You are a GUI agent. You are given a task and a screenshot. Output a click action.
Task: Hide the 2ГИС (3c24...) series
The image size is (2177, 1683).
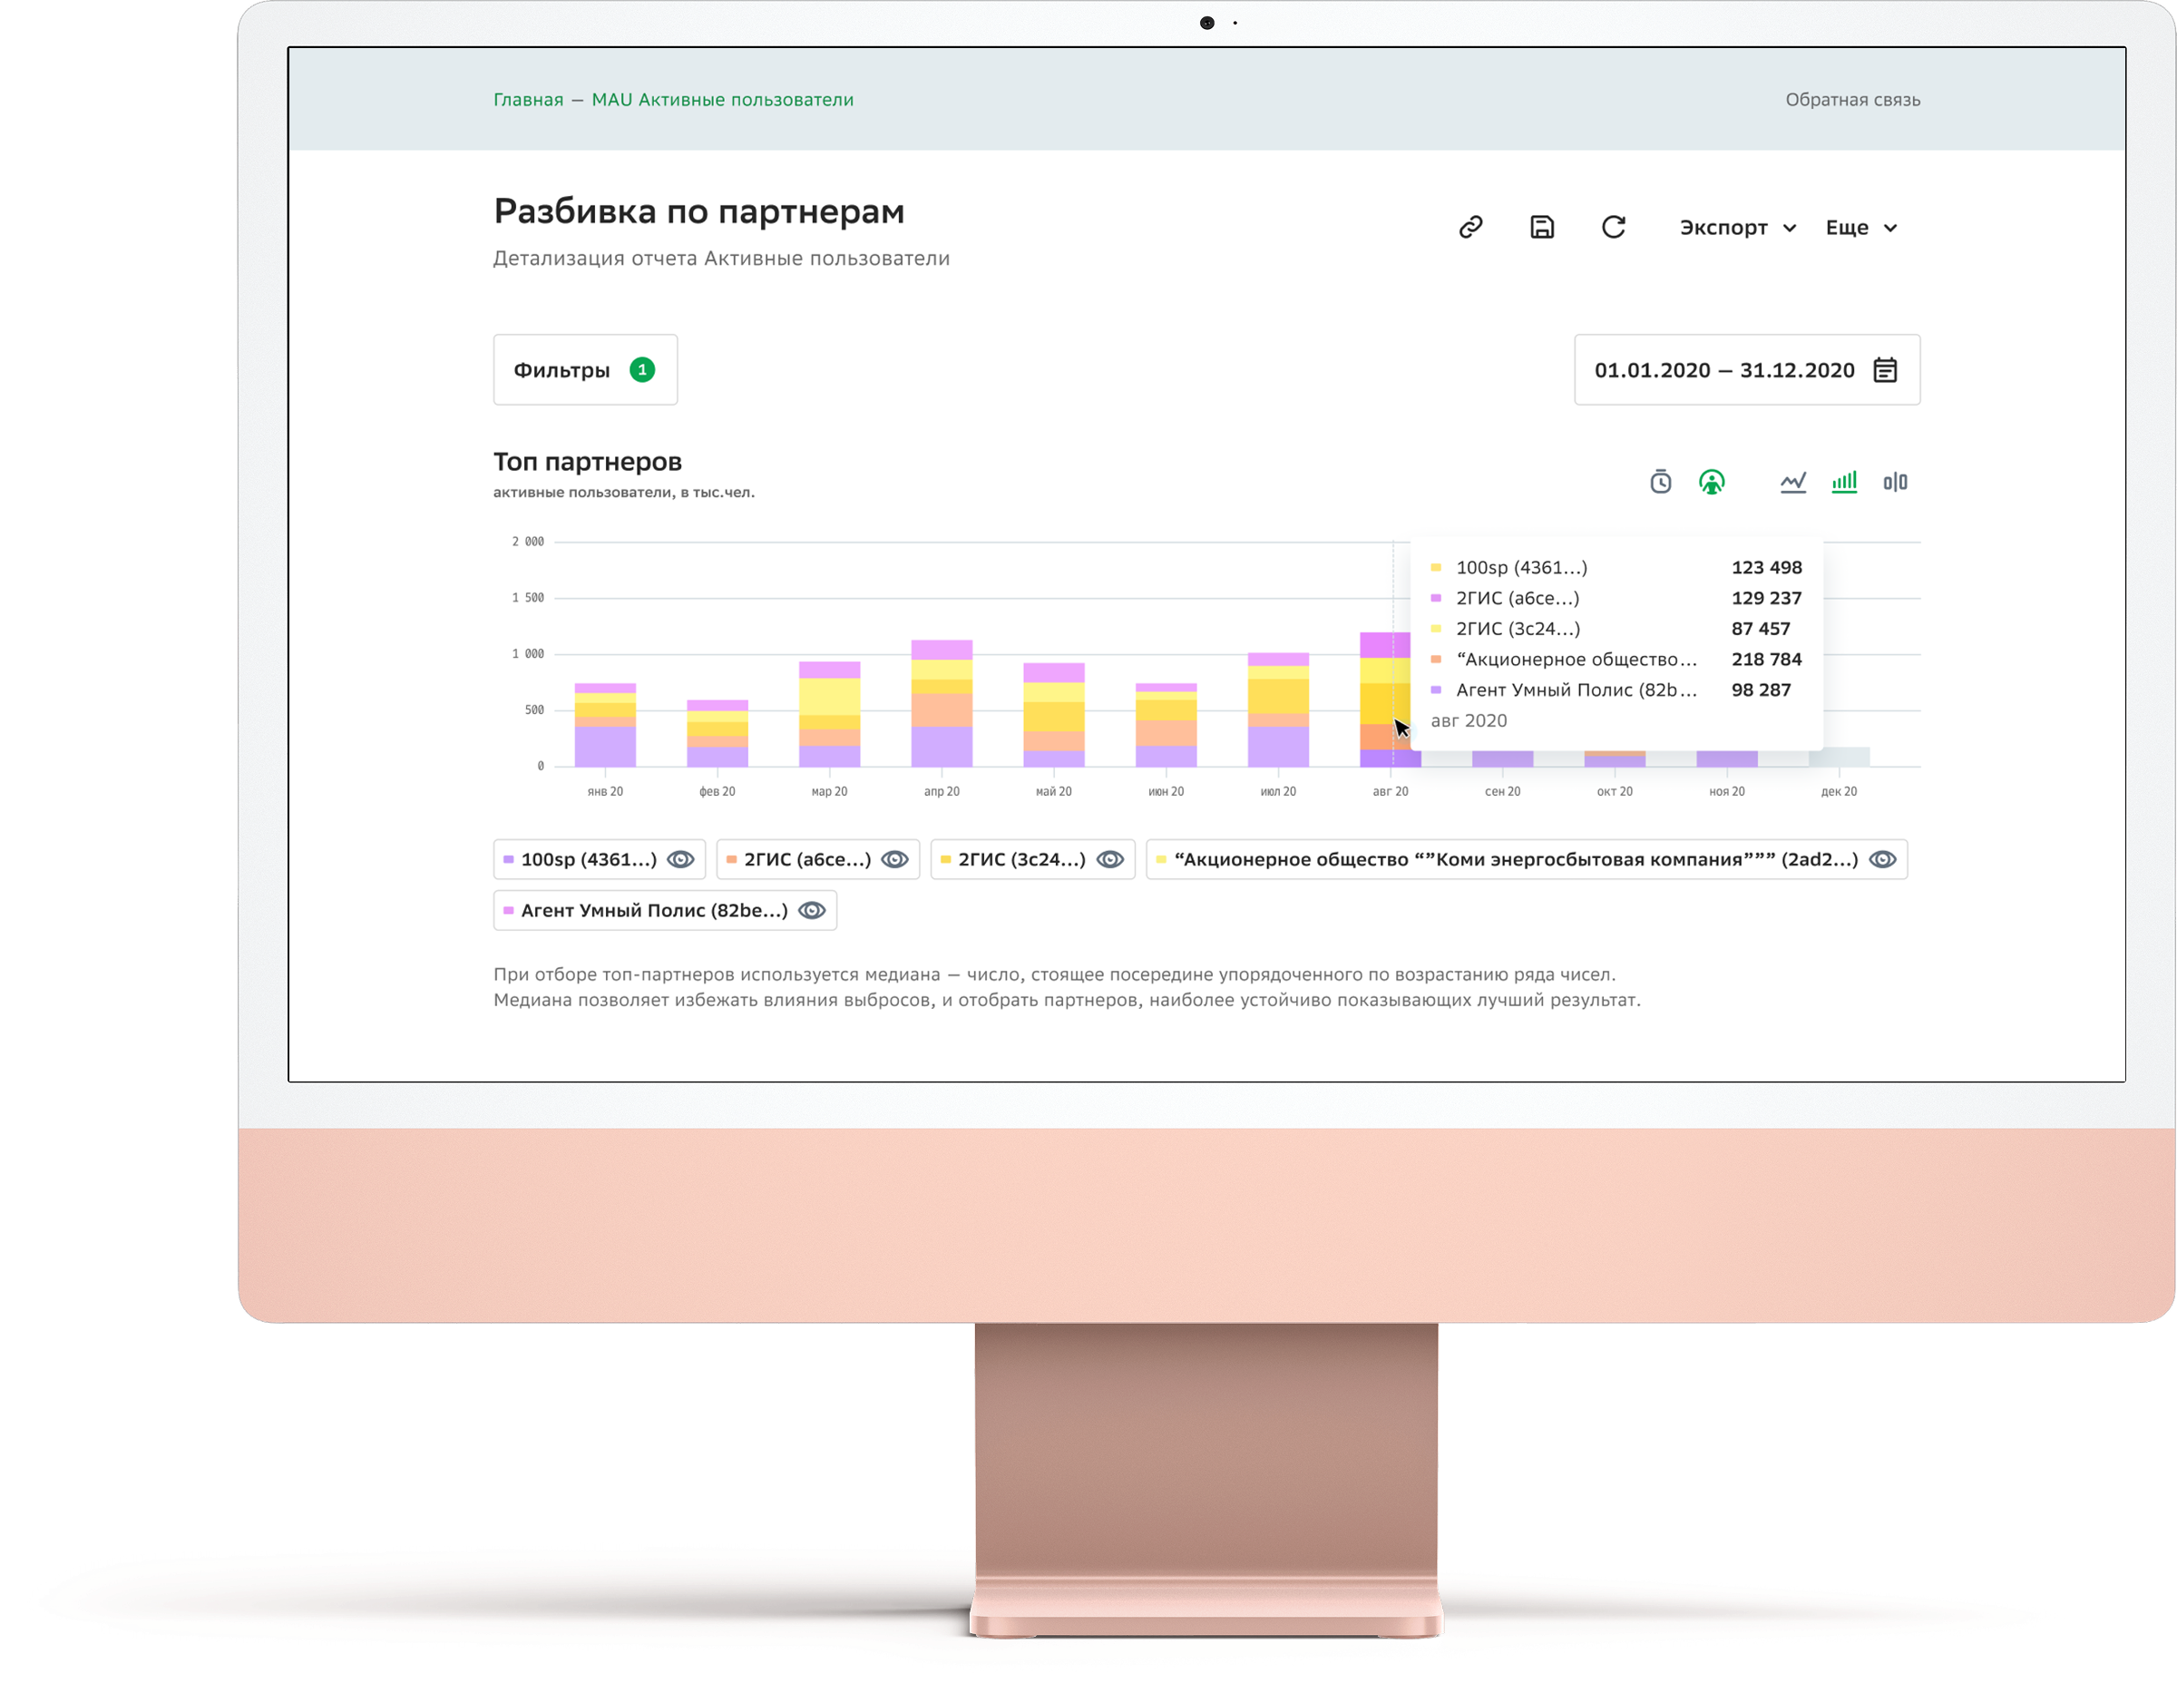(1109, 859)
